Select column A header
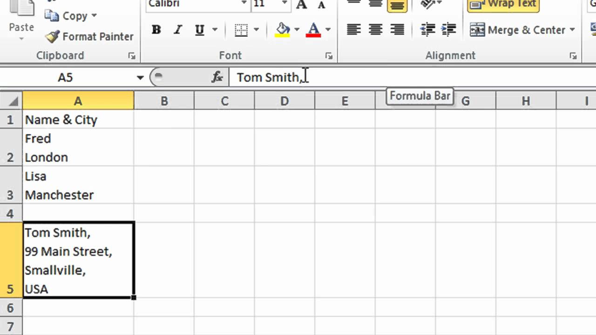This screenshot has width=596, height=335. pos(78,101)
